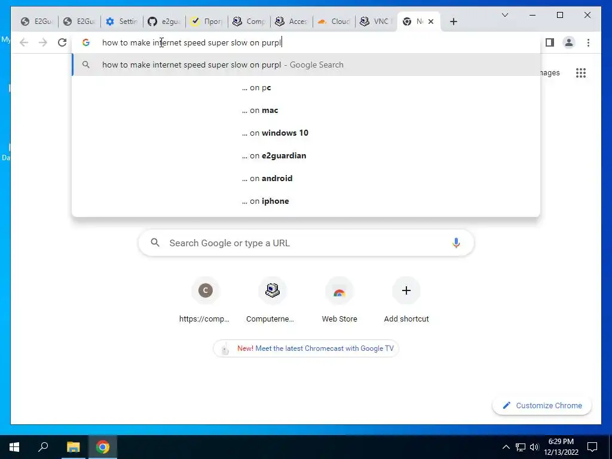Image resolution: width=612 pixels, height=459 pixels.
Task: Open the Customize Chrome button
Action: (542, 406)
